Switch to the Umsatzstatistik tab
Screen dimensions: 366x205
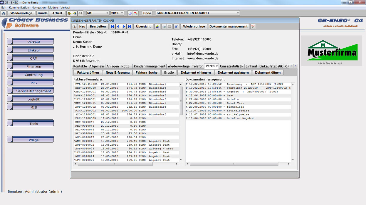tap(232, 66)
